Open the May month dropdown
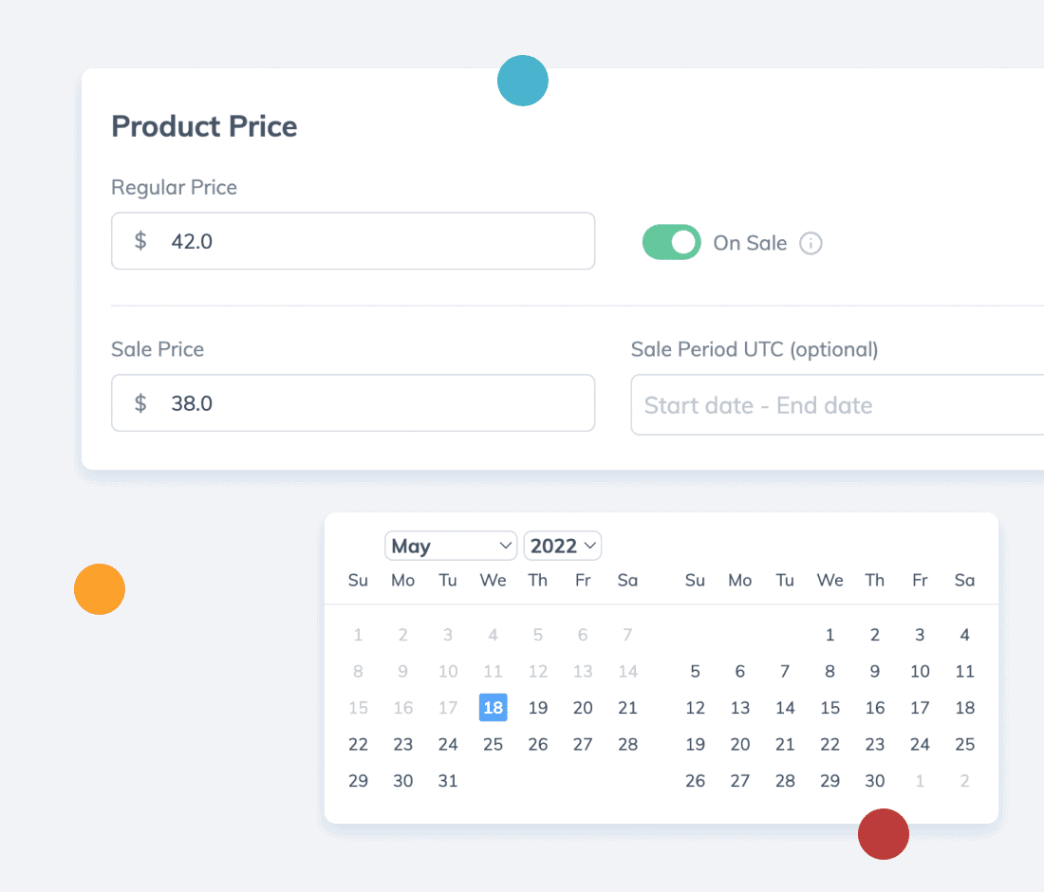The width and height of the screenshot is (1044, 892). (451, 546)
